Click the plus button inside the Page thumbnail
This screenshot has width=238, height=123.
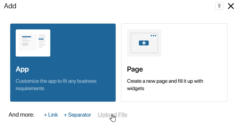(144, 43)
